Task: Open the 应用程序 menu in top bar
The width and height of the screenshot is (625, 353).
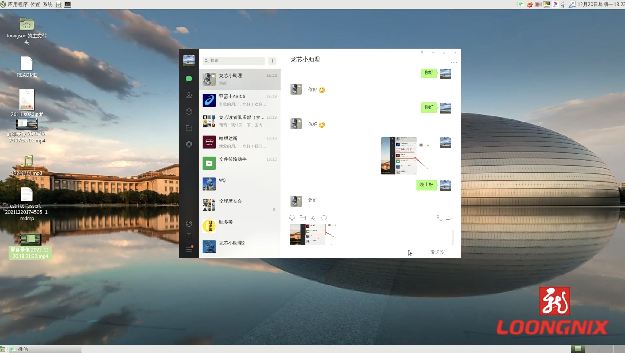Action: 18,4
